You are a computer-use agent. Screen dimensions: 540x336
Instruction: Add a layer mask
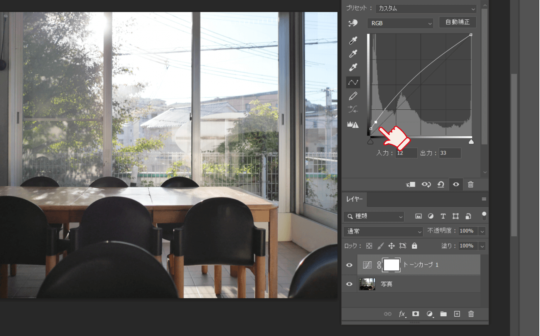point(415,314)
